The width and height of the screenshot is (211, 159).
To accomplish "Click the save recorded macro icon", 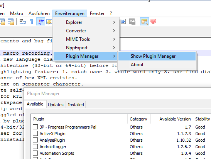I will pos(132,22).
